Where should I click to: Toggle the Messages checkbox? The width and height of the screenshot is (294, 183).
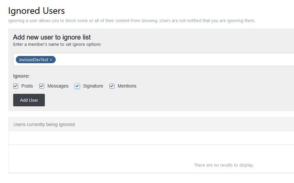coord(42,86)
